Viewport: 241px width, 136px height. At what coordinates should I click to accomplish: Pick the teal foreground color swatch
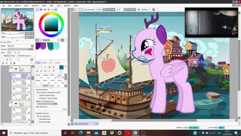pyautogui.click(x=61, y=67)
